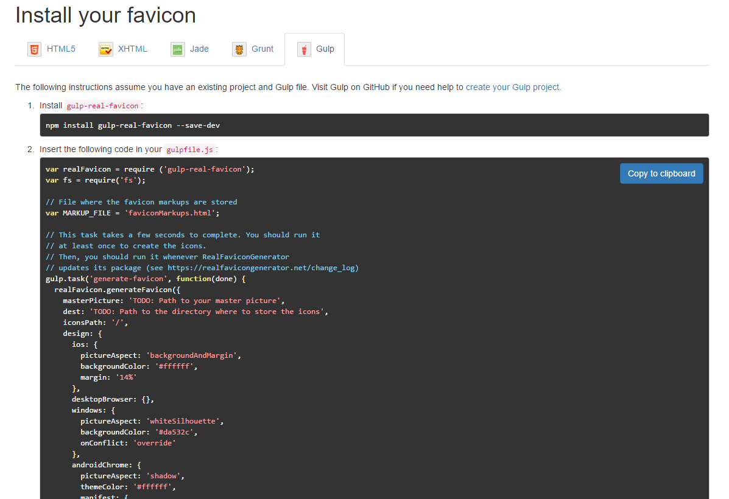729x499 pixels.
Task: Click the androidChrome line
Action: coord(106,465)
